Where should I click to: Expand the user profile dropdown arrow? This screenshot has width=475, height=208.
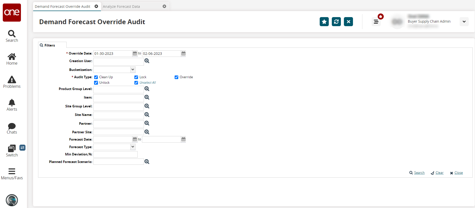(464, 22)
